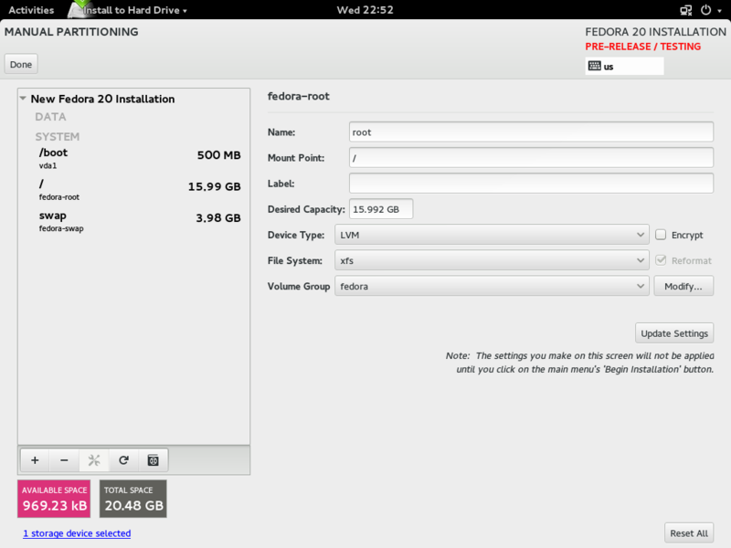
Task: Click the fedora-root heading text
Action: tap(299, 96)
